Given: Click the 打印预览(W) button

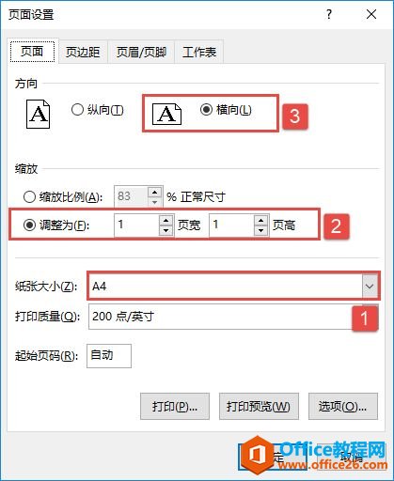Looking at the screenshot, I should 259,407.
